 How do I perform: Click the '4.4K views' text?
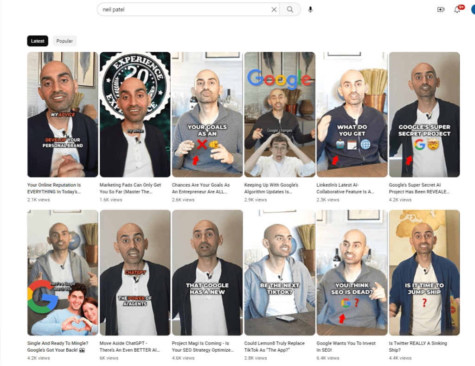point(400,358)
